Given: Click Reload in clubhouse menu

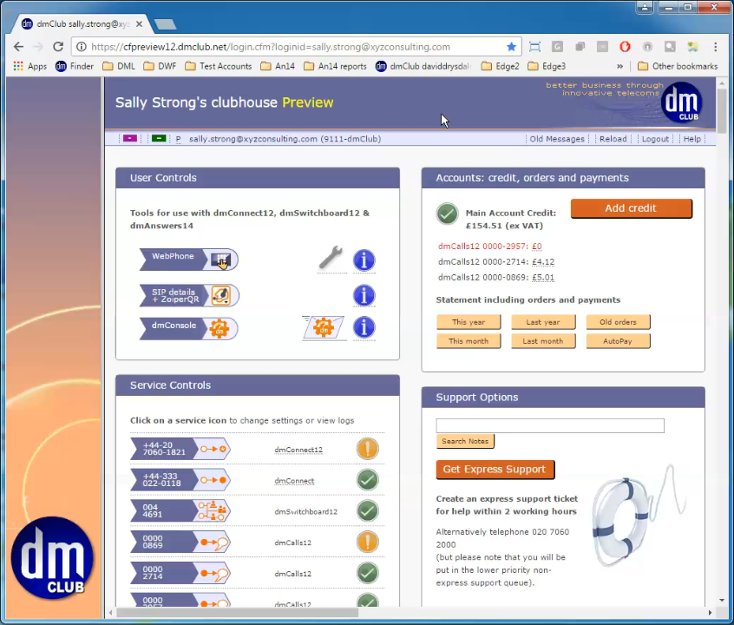Looking at the screenshot, I should (613, 139).
